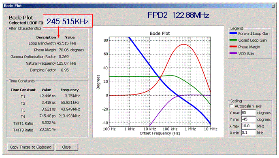Click the green Closed Loop Gain legend swatch
Viewport: 279px width, 158px height.
[233, 40]
